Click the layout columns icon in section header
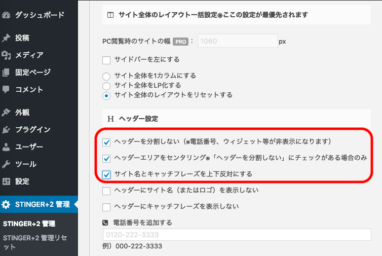382x256 pixels. click(x=110, y=15)
